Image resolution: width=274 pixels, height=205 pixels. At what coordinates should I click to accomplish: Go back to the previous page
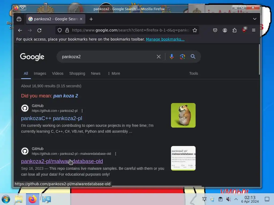point(20,30)
